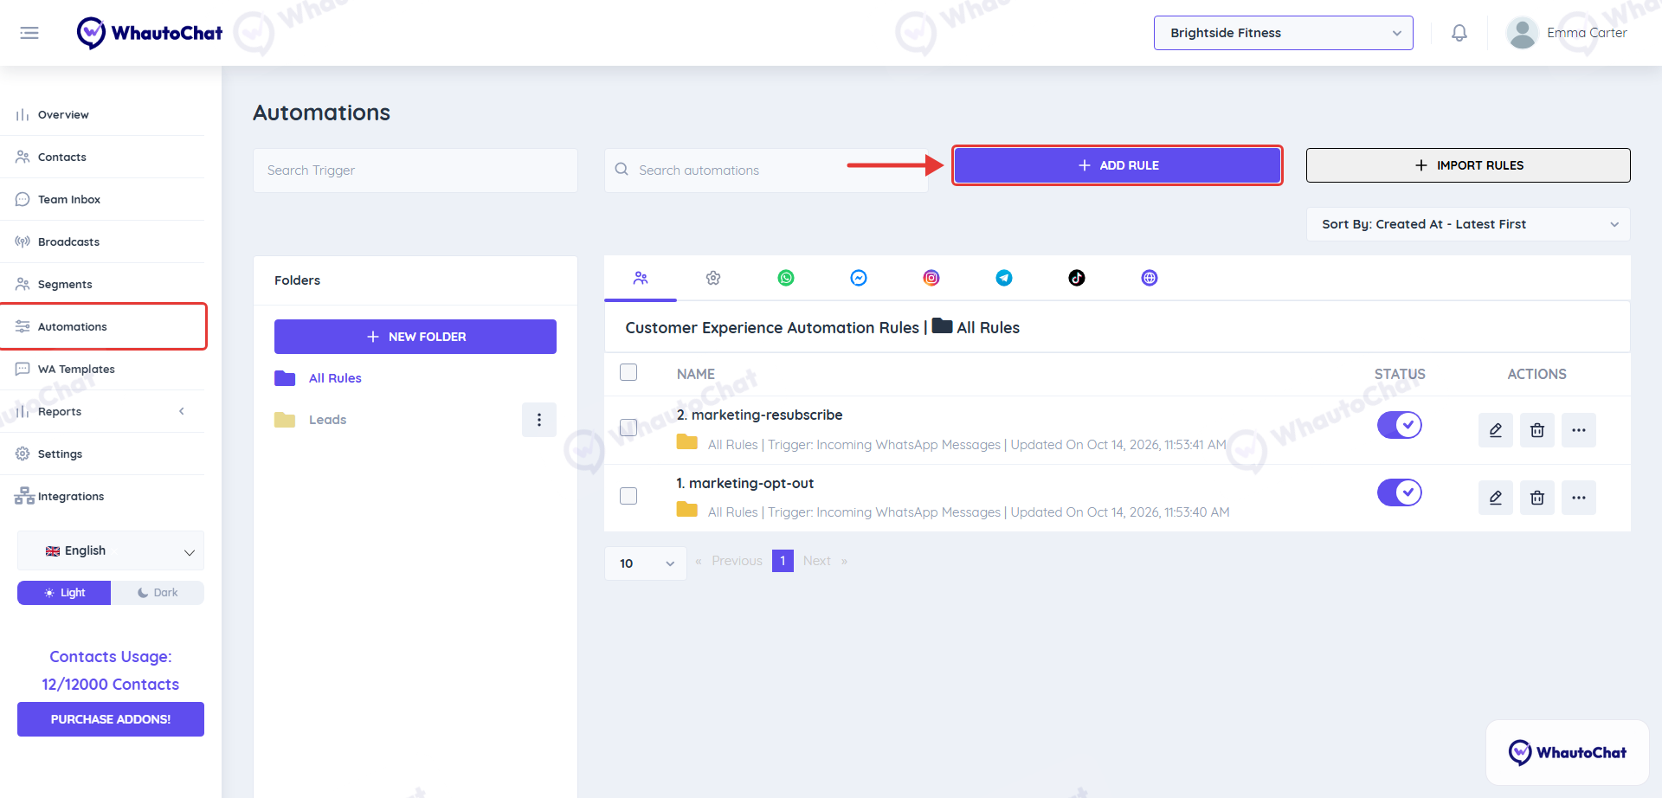Open the gear settings tab icon

713,278
